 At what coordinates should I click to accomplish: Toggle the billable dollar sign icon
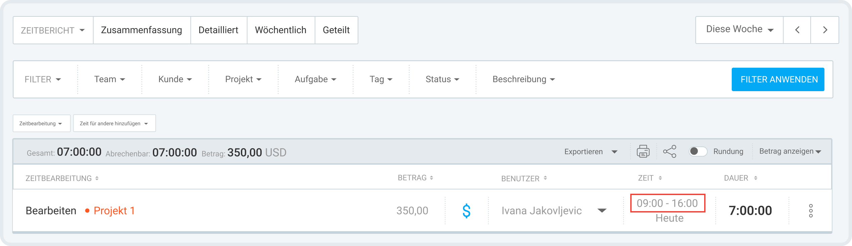pyautogui.click(x=466, y=211)
